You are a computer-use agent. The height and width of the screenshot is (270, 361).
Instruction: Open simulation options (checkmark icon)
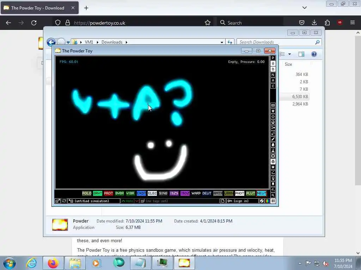(262, 201)
